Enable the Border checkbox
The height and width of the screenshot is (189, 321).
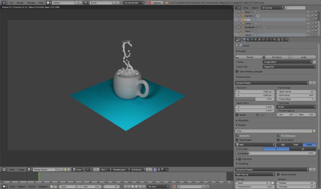pos(237,115)
